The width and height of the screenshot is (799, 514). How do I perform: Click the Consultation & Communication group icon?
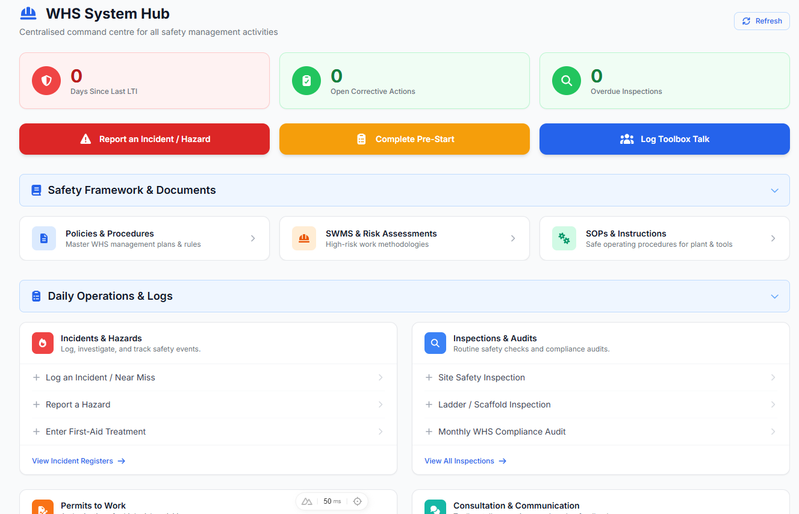click(x=435, y=508)
